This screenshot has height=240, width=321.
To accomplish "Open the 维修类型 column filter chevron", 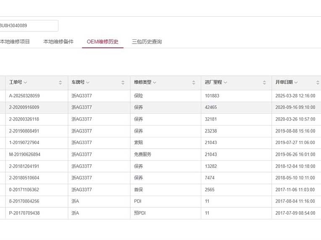I will tap(155, 83).
